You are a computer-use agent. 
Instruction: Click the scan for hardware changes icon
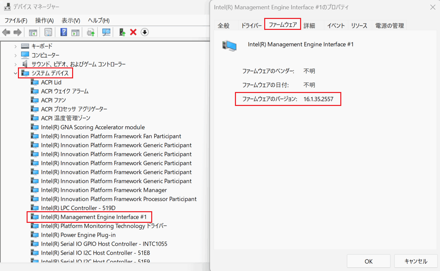(106, 32)
